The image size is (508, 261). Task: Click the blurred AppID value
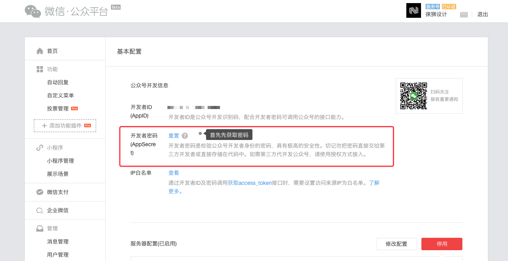point(194,107)
